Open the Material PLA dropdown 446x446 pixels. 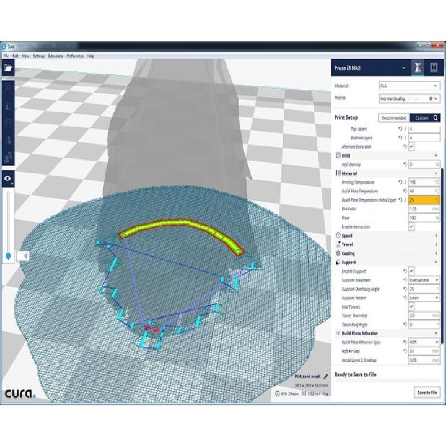coord(409,86)
